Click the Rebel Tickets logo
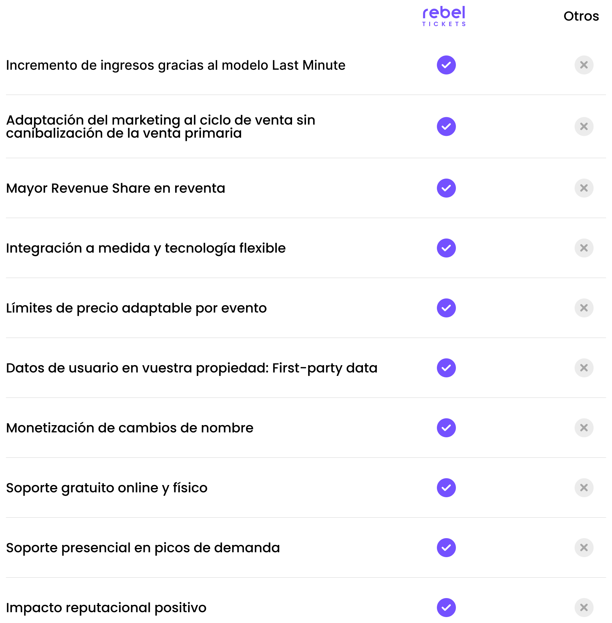612x623 pixels. 444,16
